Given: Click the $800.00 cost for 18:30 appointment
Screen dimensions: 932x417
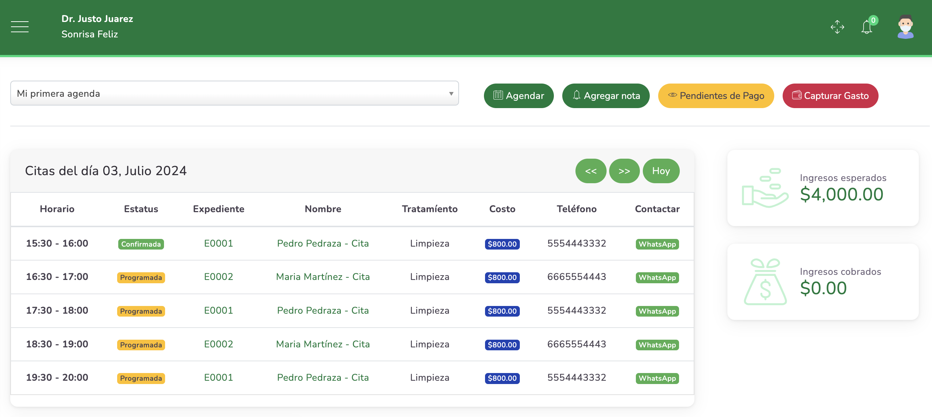Looking at the screenshot, I should pos(502,345).
